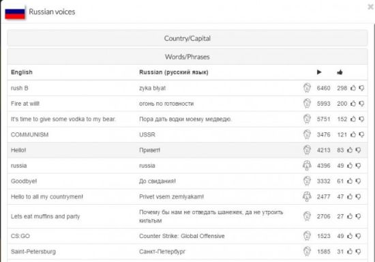The height and width of the screenshot is (262, 375).
Task: Sort by the thumbs-up likes column header
Action: [340, 72]
